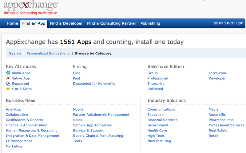
Task: Open the Force.com edition link
Action: (217, 73)
